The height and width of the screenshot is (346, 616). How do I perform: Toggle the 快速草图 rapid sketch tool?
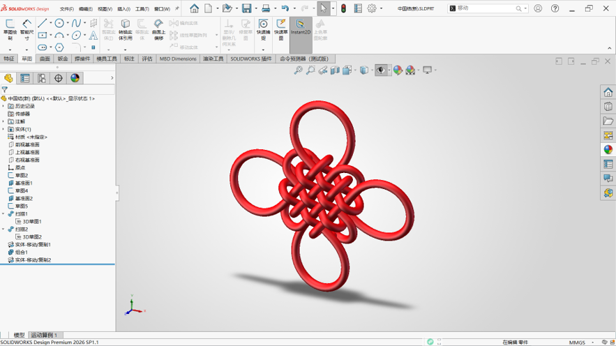[x=281, y=29]
